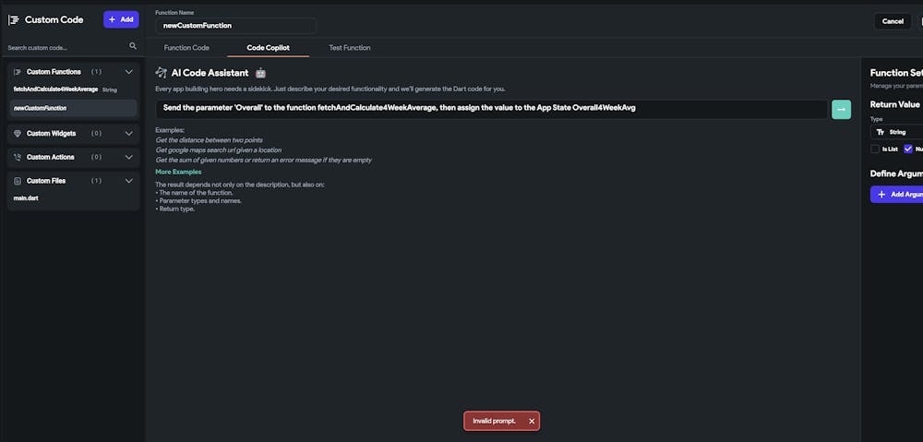923x442 pixels.
Task: Click the robot emoji icon
Action: click(260, 73)
